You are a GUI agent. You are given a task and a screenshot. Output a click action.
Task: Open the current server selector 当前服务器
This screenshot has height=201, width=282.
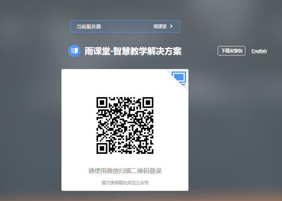[x=125, y=26]
